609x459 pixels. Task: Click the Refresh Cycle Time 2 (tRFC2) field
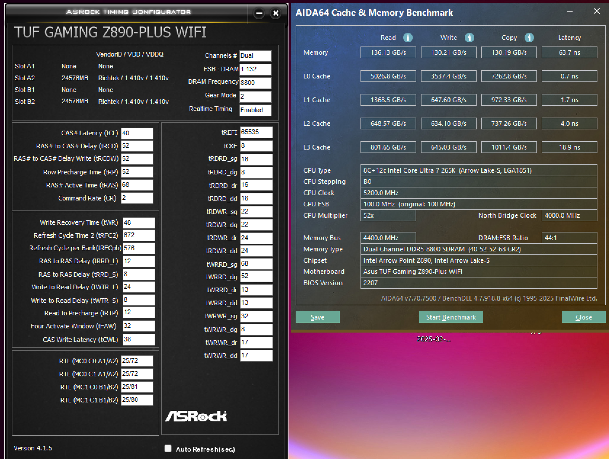click(x=139, y=235)
